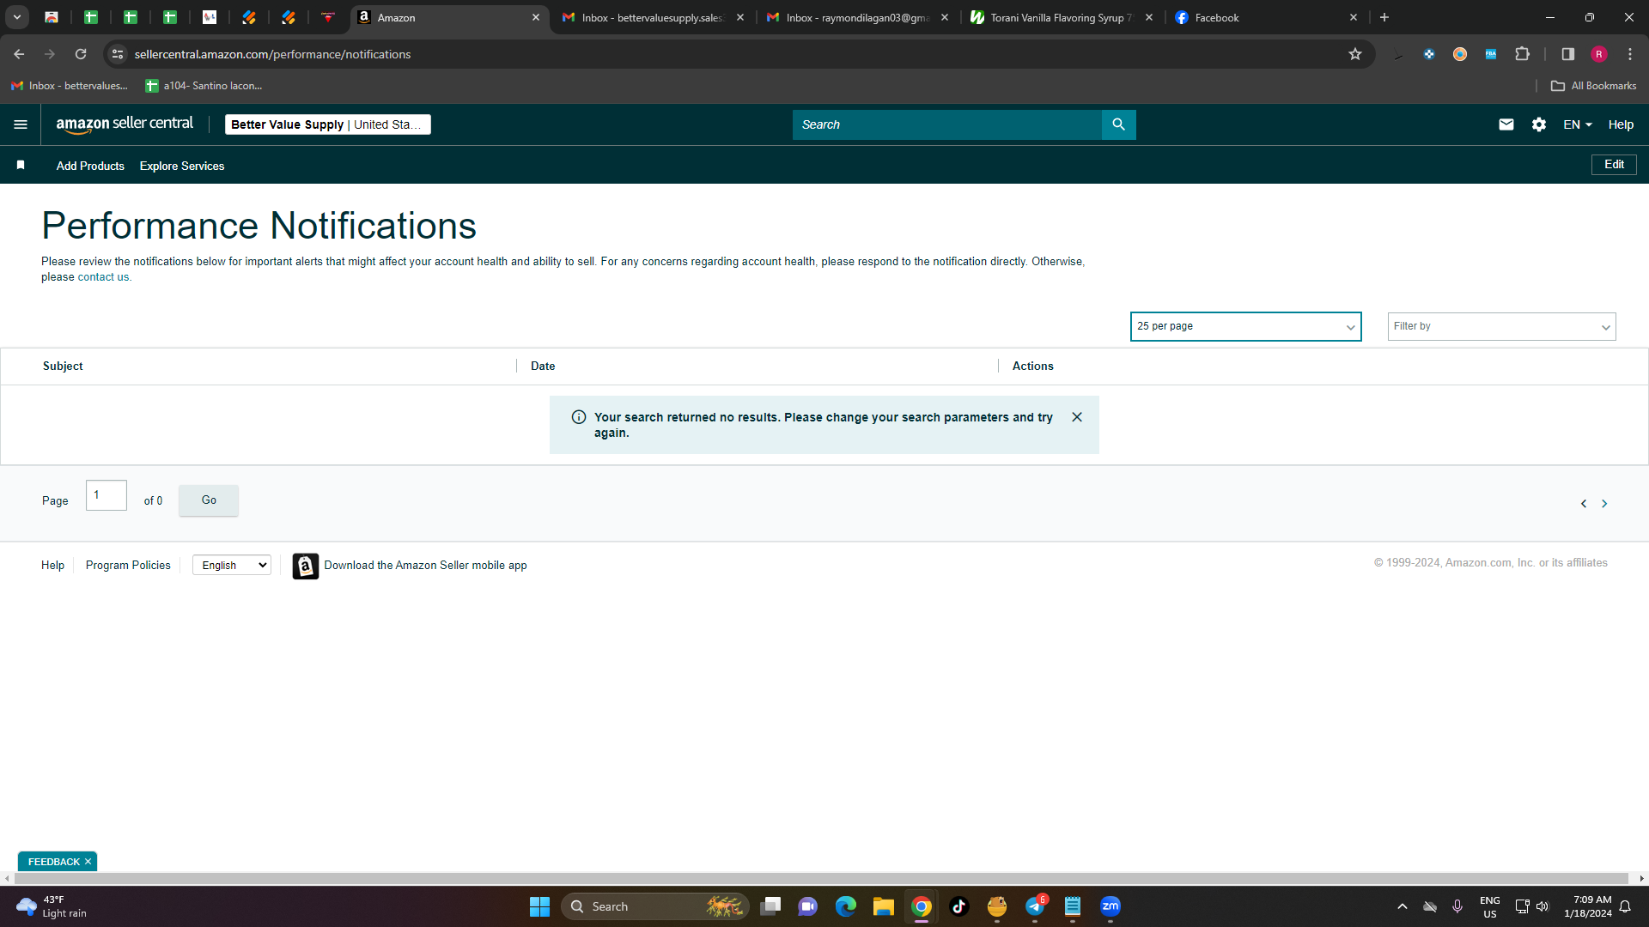Expand the 25 per page dropdown
Viewport: 1649px width, 927px height.
(x=1245, y=326)
